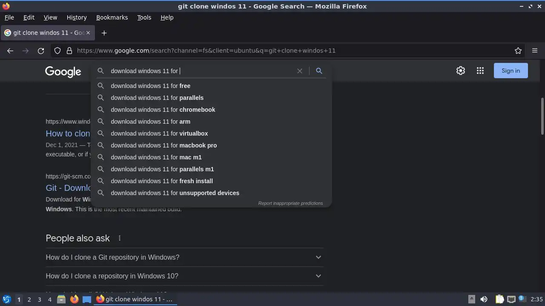545x306 pixels.
Task: Switch to workspace 2 in taskbar
Action: pyautogui.click(x=29, y=299)
